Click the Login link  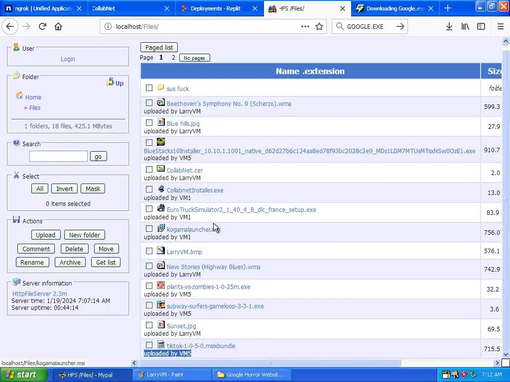coord(68,59)
